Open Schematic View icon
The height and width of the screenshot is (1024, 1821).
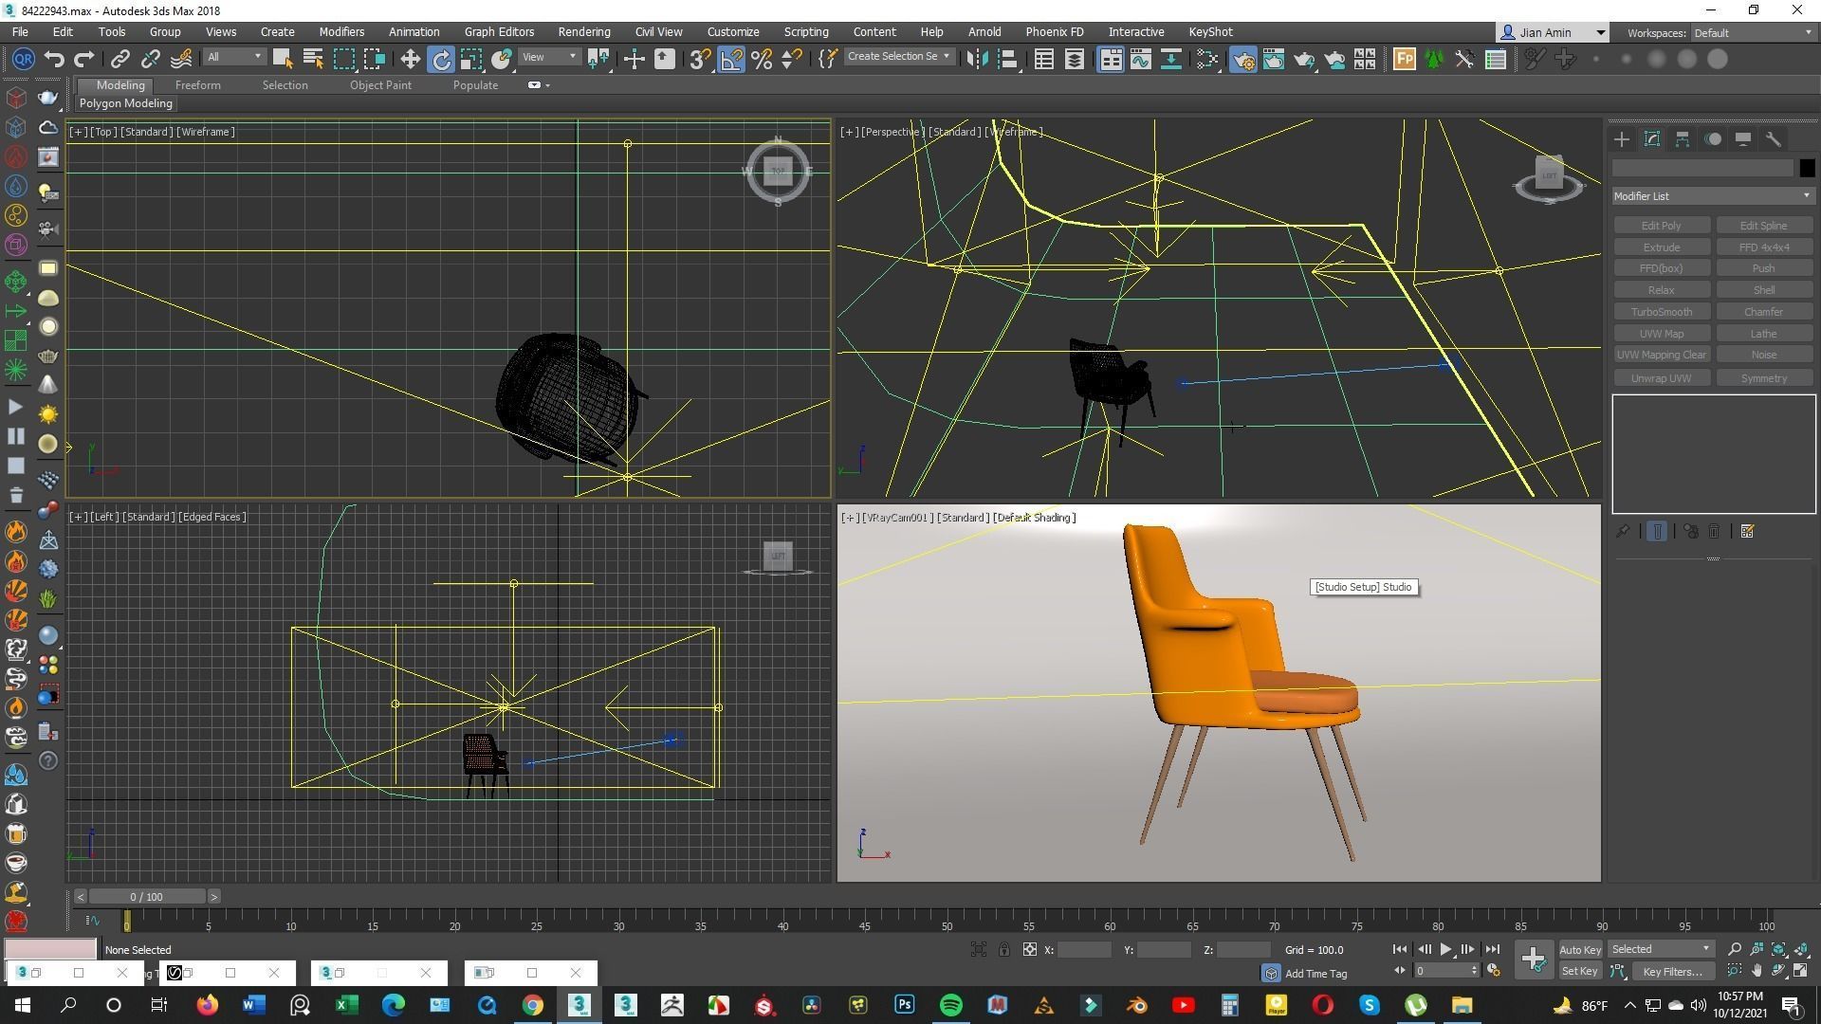(1171, 59)
